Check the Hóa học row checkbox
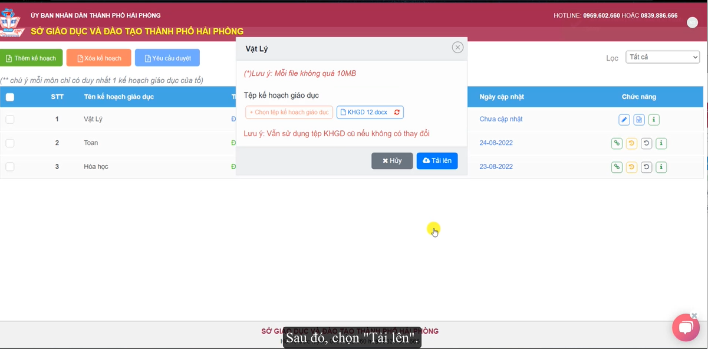 pos(10,167)
